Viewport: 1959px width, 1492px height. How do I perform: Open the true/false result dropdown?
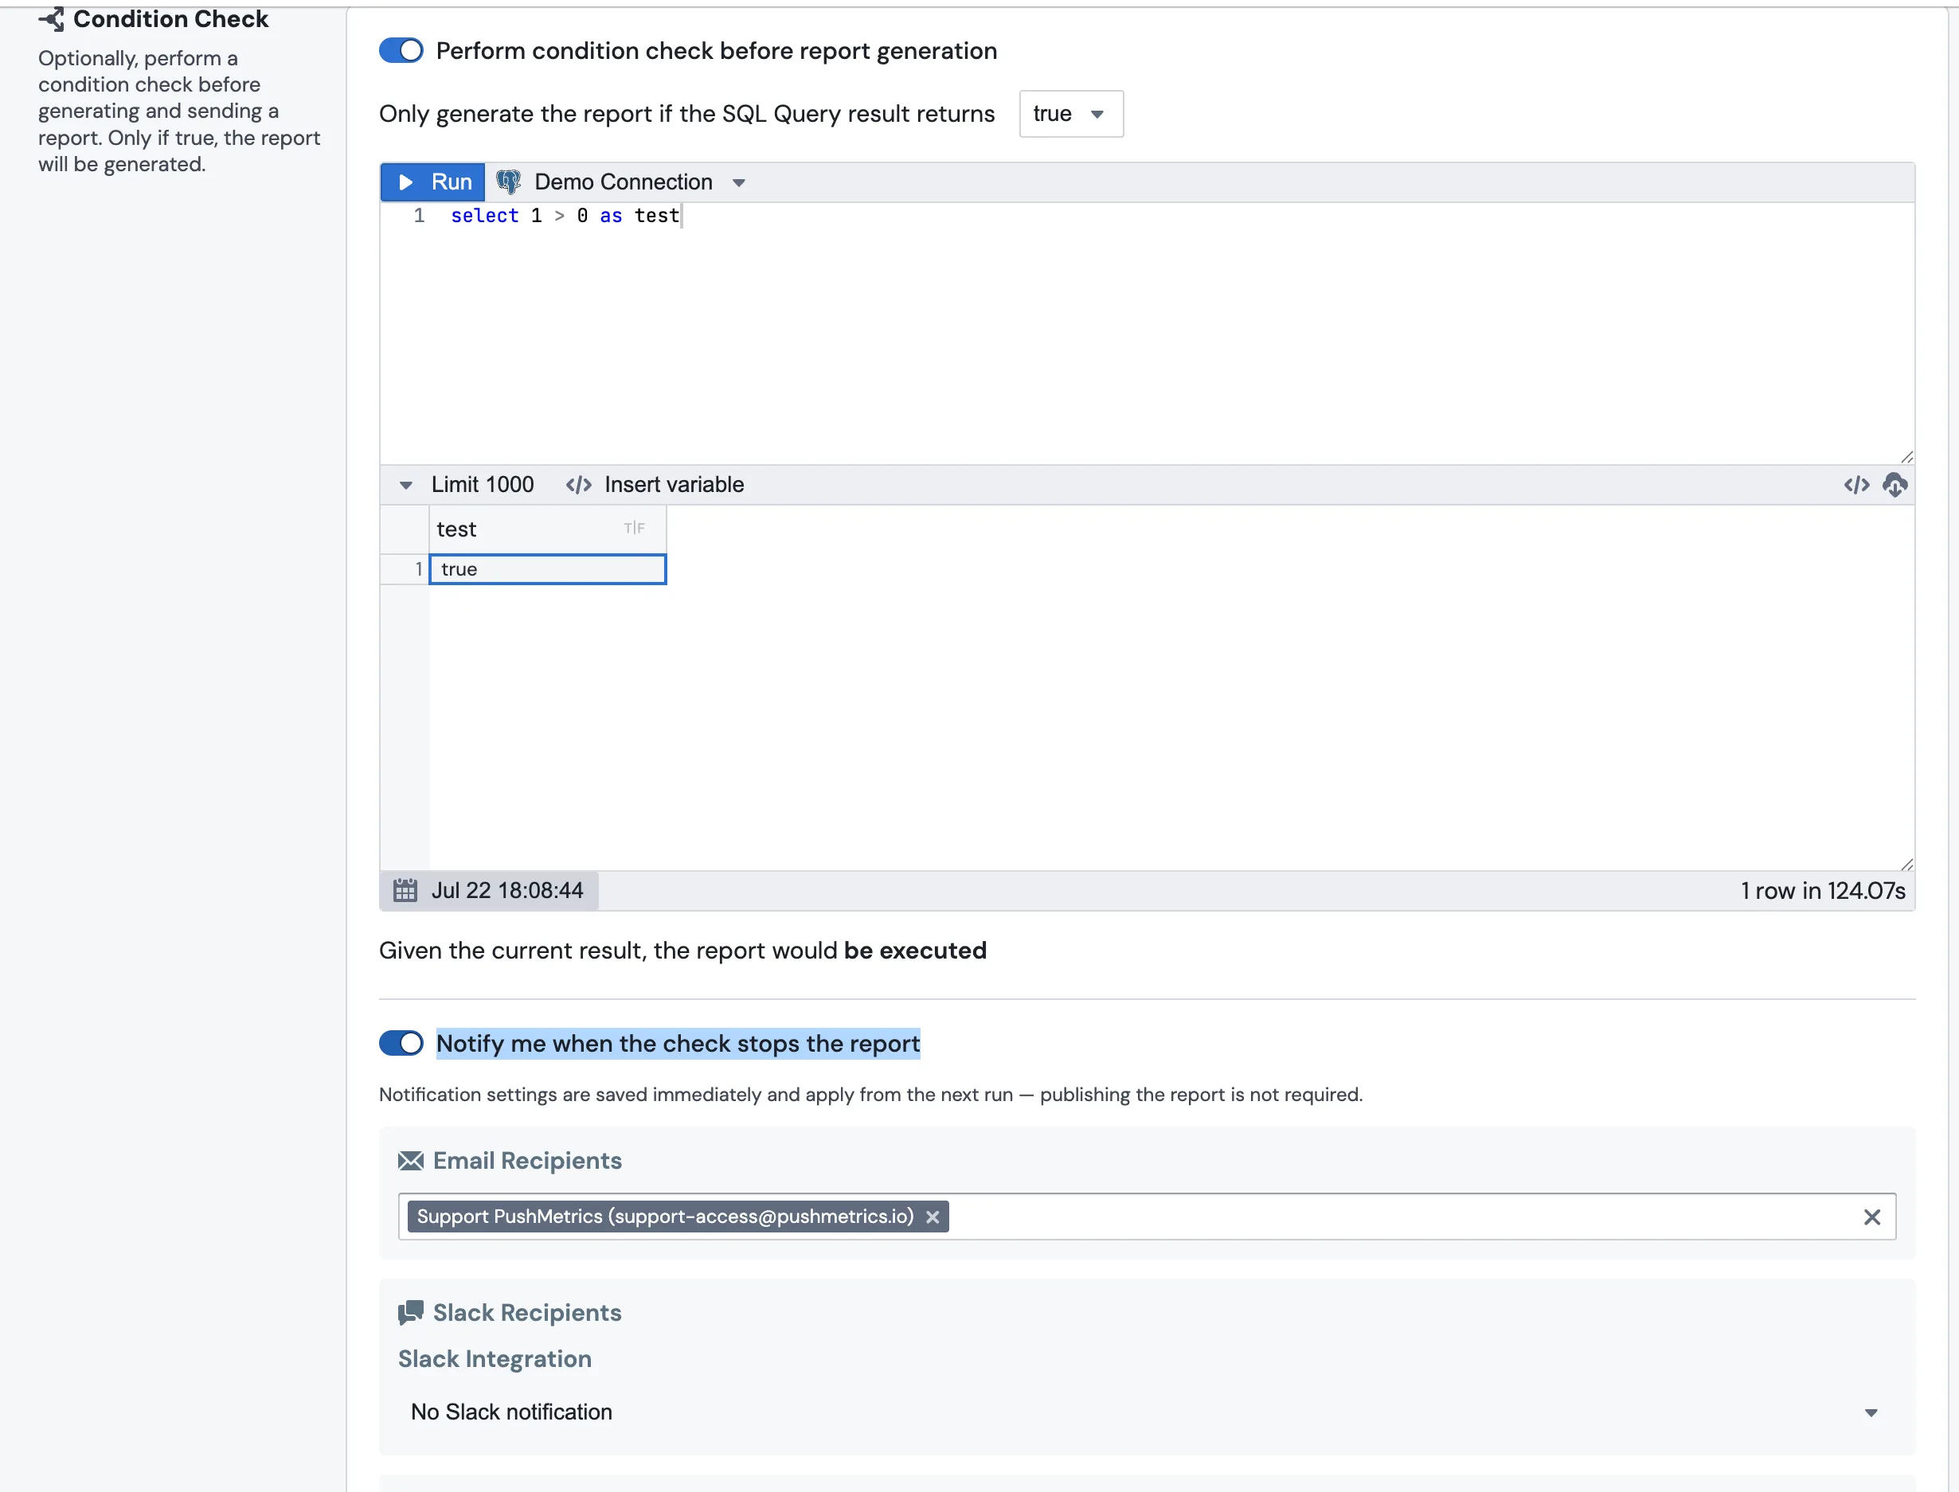coord(1070,114)
